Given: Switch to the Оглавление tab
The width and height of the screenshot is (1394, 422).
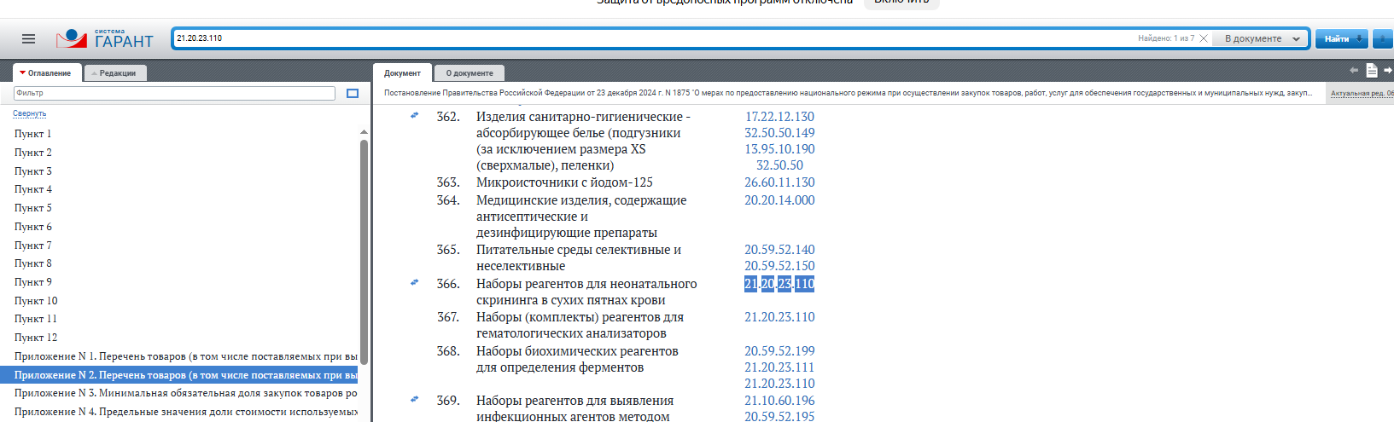Looking at the screenshot, I should (x=47, y=73).
